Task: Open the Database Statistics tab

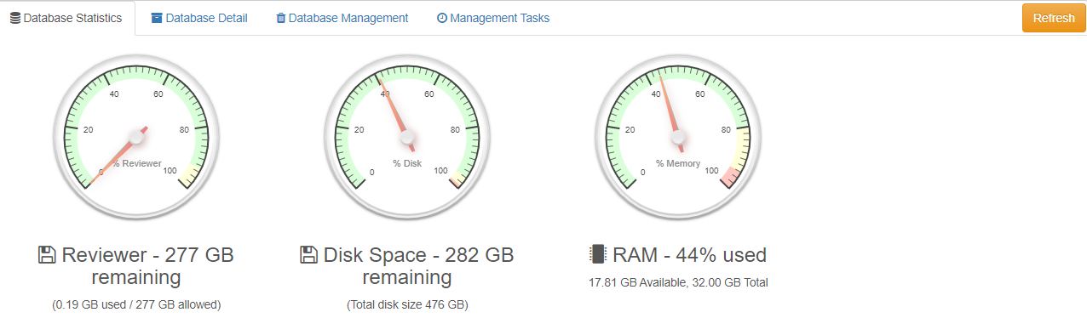Action: (x=66, y=18)
